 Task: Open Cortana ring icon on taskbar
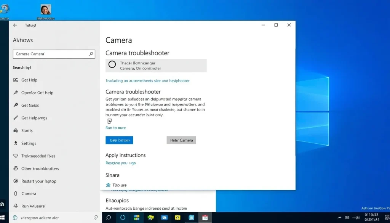[123, 218]
